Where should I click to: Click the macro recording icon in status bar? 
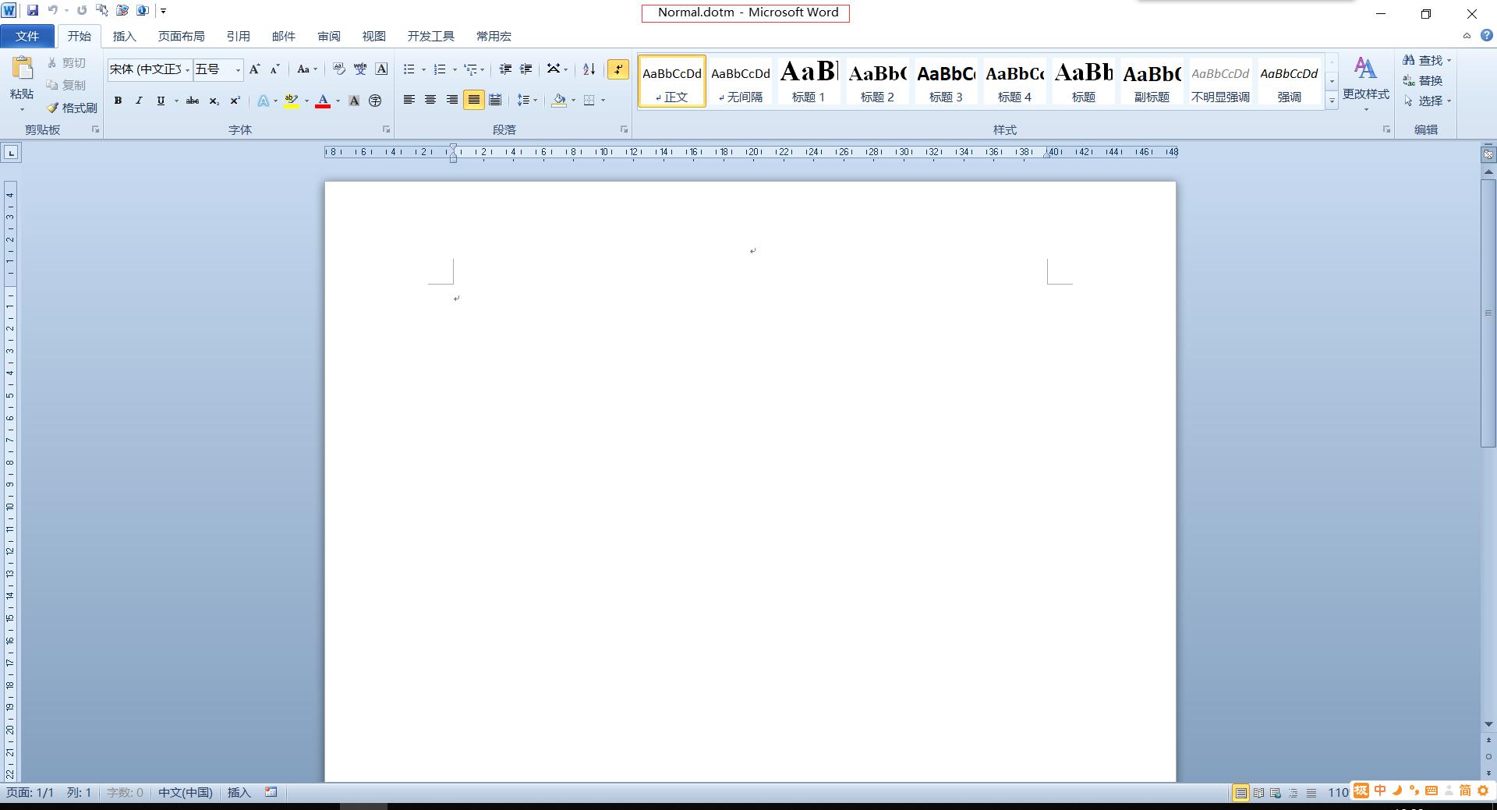271,792
